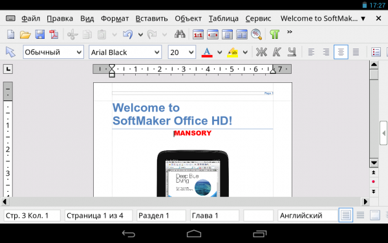Open search with the binoculars icon
Screen dimensions: 388x243
point(180,34)
